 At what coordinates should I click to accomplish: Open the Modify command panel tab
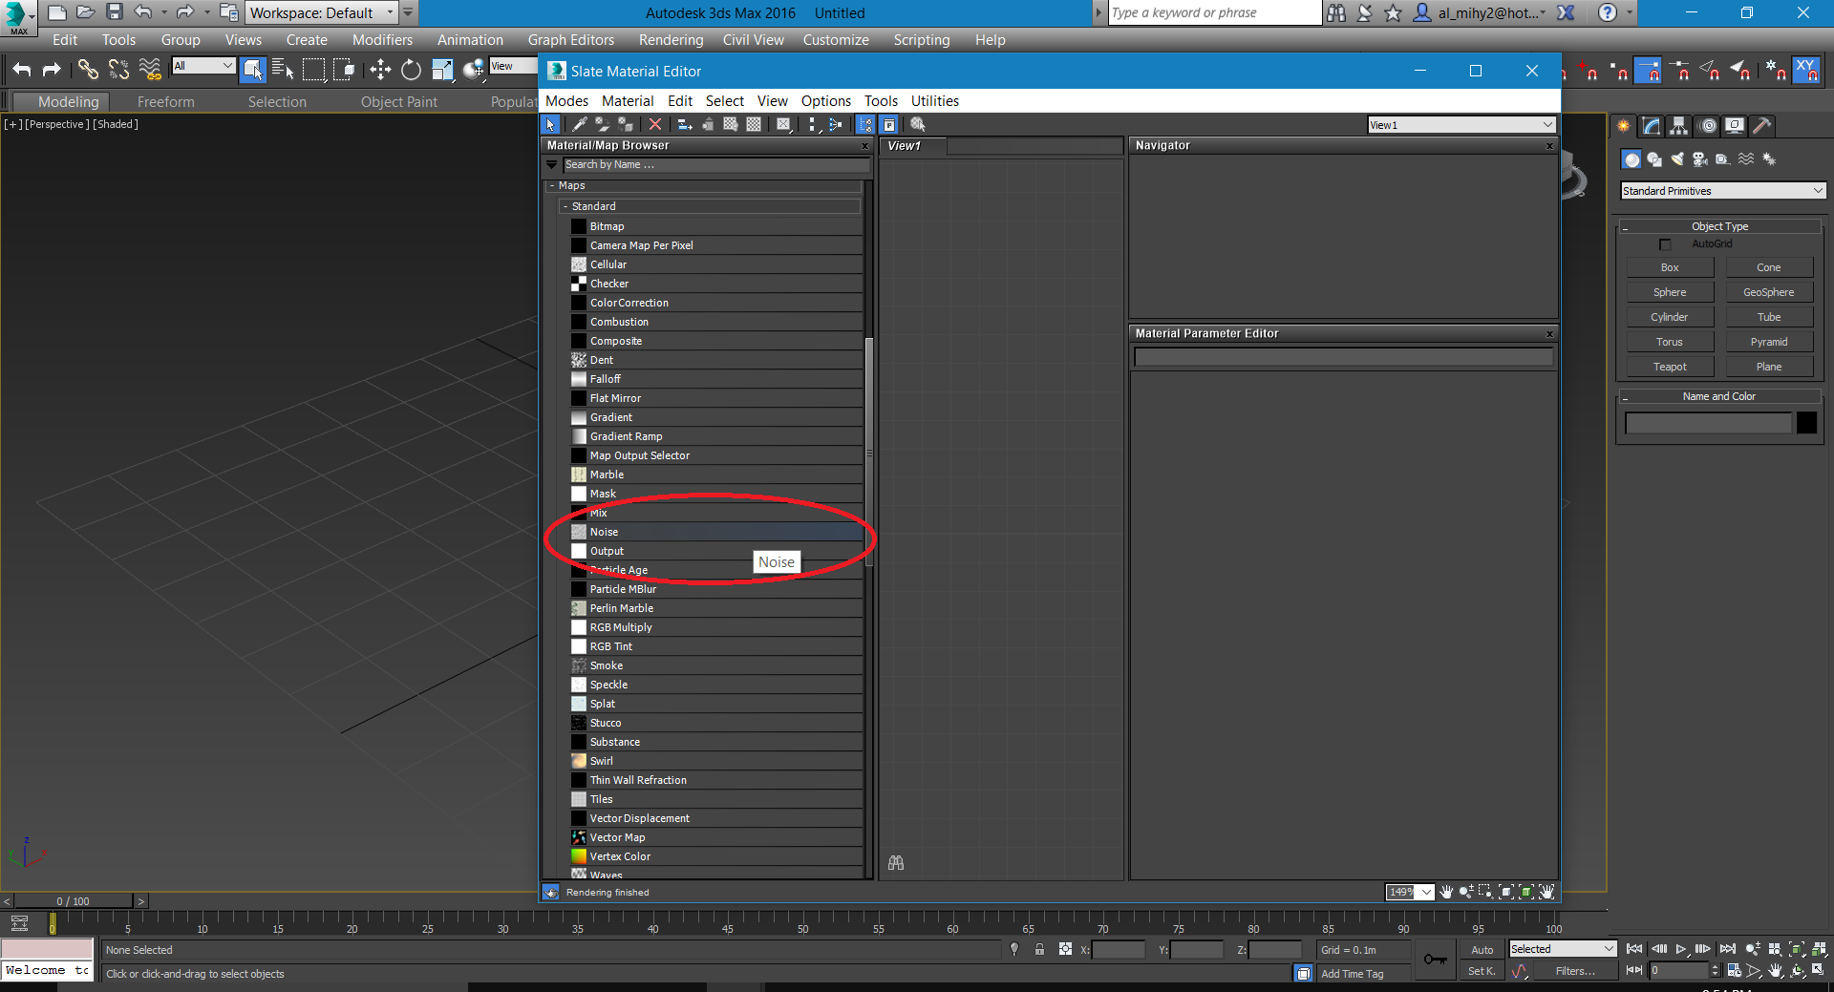1652,125
